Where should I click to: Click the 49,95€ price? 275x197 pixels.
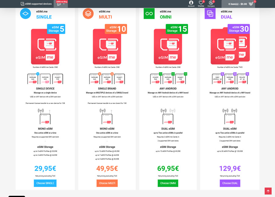[x=107, y=168]
